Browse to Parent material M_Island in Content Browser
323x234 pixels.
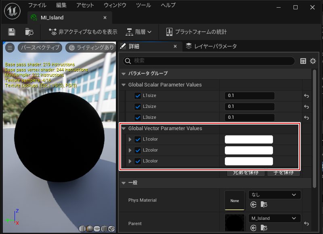[263, 228]
